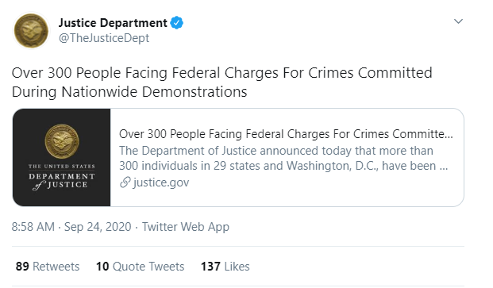Image resolution: width=493 pixels, height=288 pixels.
Task: View the 137 Likes list
Action: pyautogui.click(x=225, y=267)
